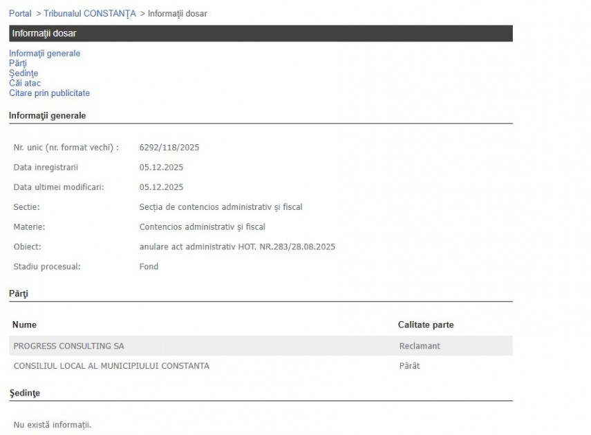Open Citare prin publicitate link
This screenshot has height=435, width=591.
49,93
